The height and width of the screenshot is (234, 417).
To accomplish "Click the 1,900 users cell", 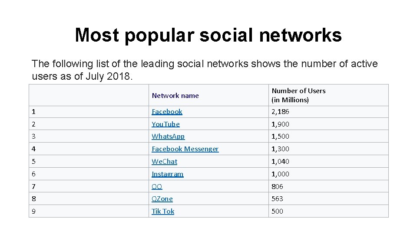I will tap(280, 124).
